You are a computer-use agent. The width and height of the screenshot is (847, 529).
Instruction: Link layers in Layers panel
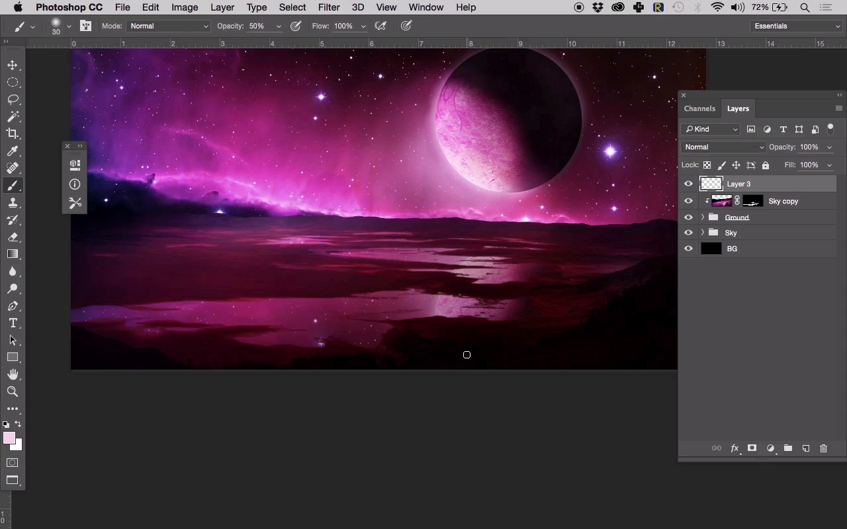point(717,448)
